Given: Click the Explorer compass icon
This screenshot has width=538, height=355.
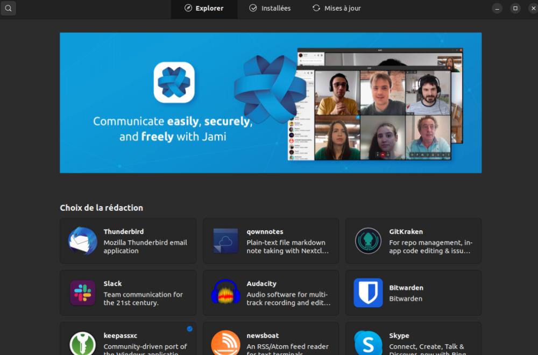Looking at the screenshot, I should [188, 8].
